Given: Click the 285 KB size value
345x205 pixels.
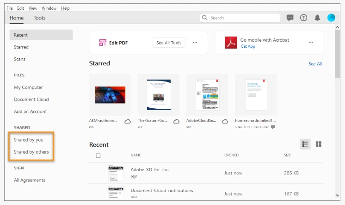Looking at the screenshot, I should [291, 173].
